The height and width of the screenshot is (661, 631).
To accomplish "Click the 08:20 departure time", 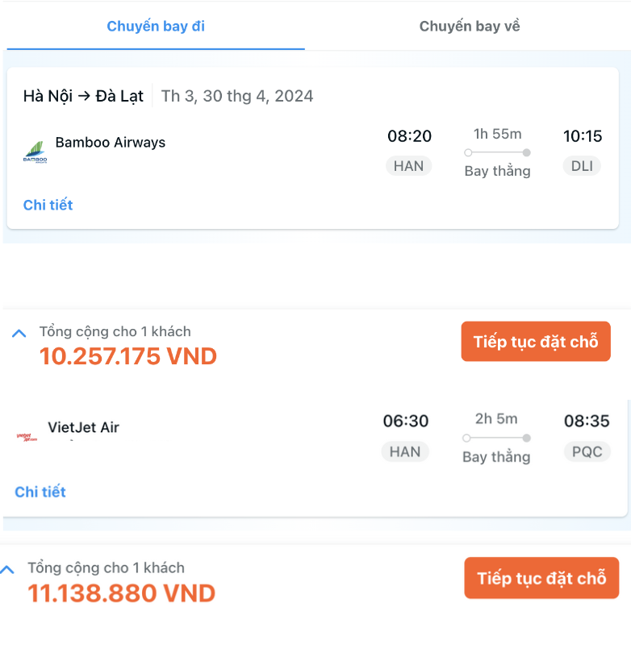I will [409, 136].
